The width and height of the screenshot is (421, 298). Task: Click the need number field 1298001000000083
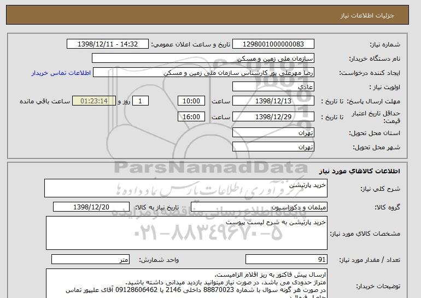pyautogui.click(x=273, y=44)
